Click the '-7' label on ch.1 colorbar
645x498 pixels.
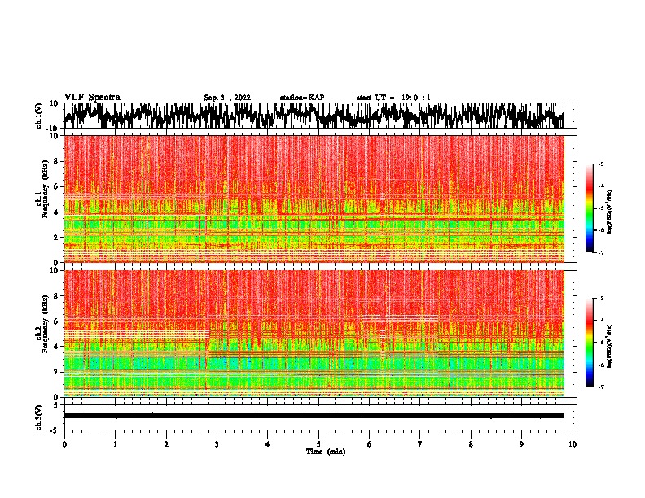(x=601, y=252)
